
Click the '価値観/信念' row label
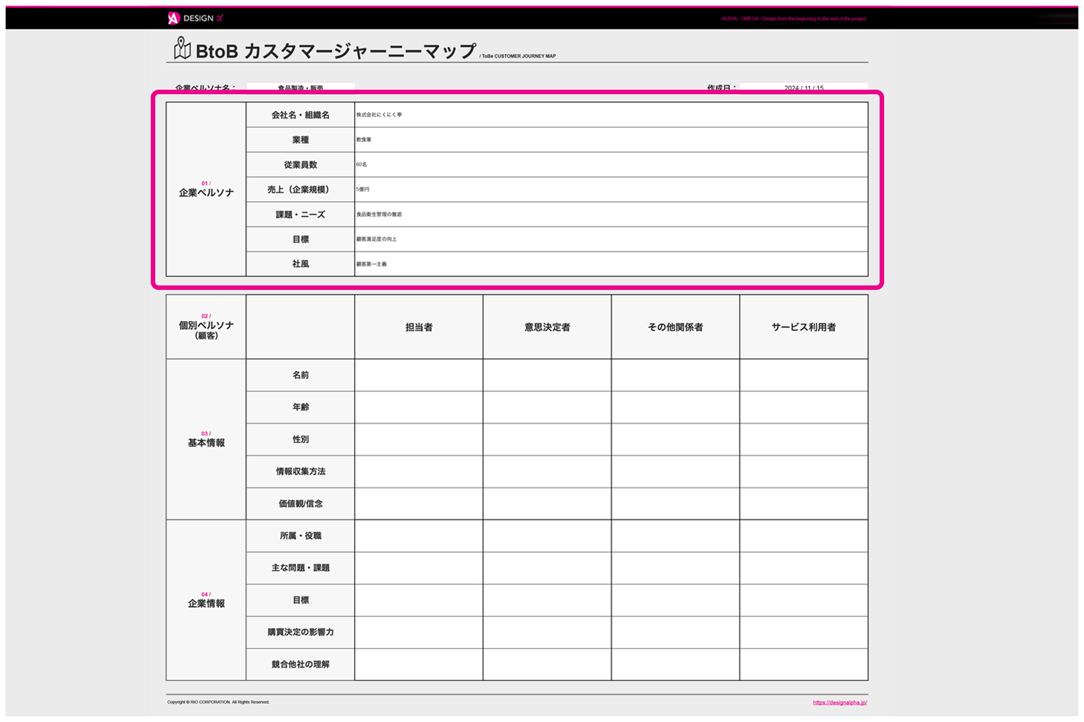click(x=300, y=504)
